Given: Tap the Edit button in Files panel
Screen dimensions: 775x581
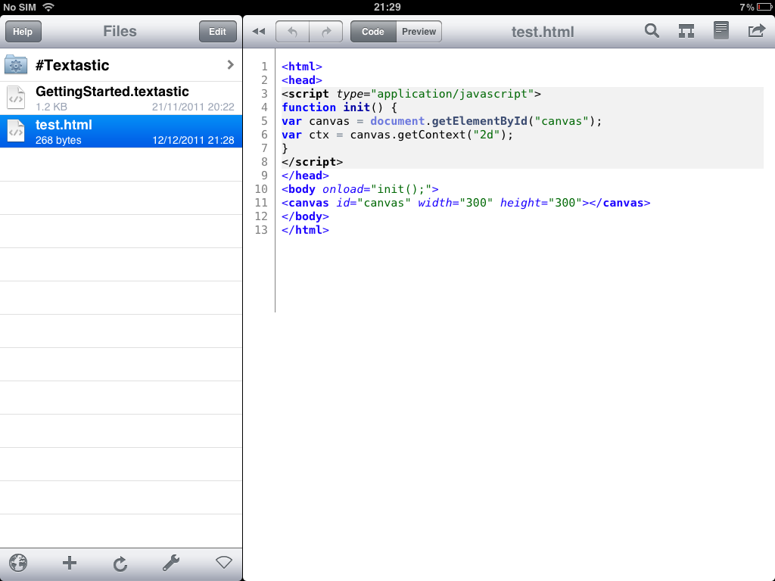Looking at the screenshot, I should pyautogui.click(x=217, y=32).
